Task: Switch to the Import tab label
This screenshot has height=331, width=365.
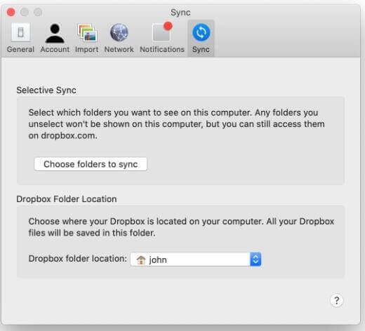Action: (x=87, y=50)
